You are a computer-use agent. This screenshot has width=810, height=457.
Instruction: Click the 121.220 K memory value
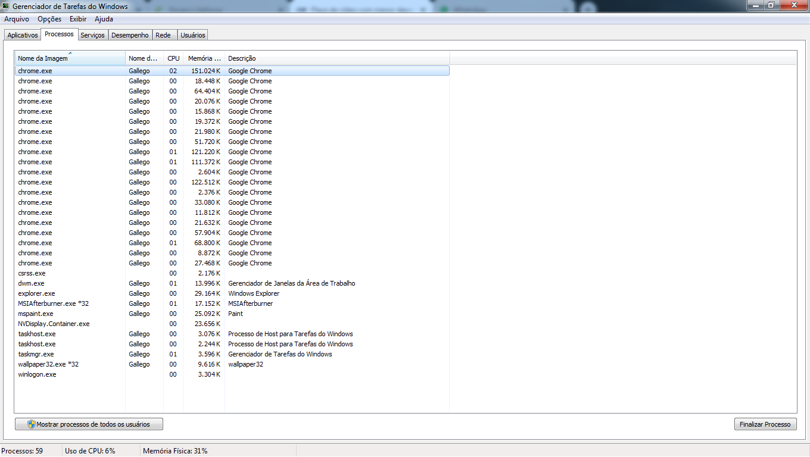pos(205,152)
